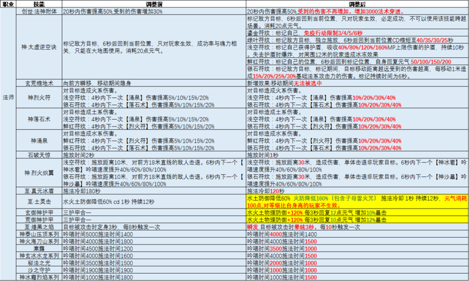Image resolution: width=469 pixels, height=281 pixels.
Task: Click the 施法冷却180秒 cell
Action: point(154,191)
